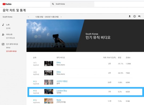Viewport: 144px width, 105px height.
Task: Click the 602K view count
Action: point(128,92)
